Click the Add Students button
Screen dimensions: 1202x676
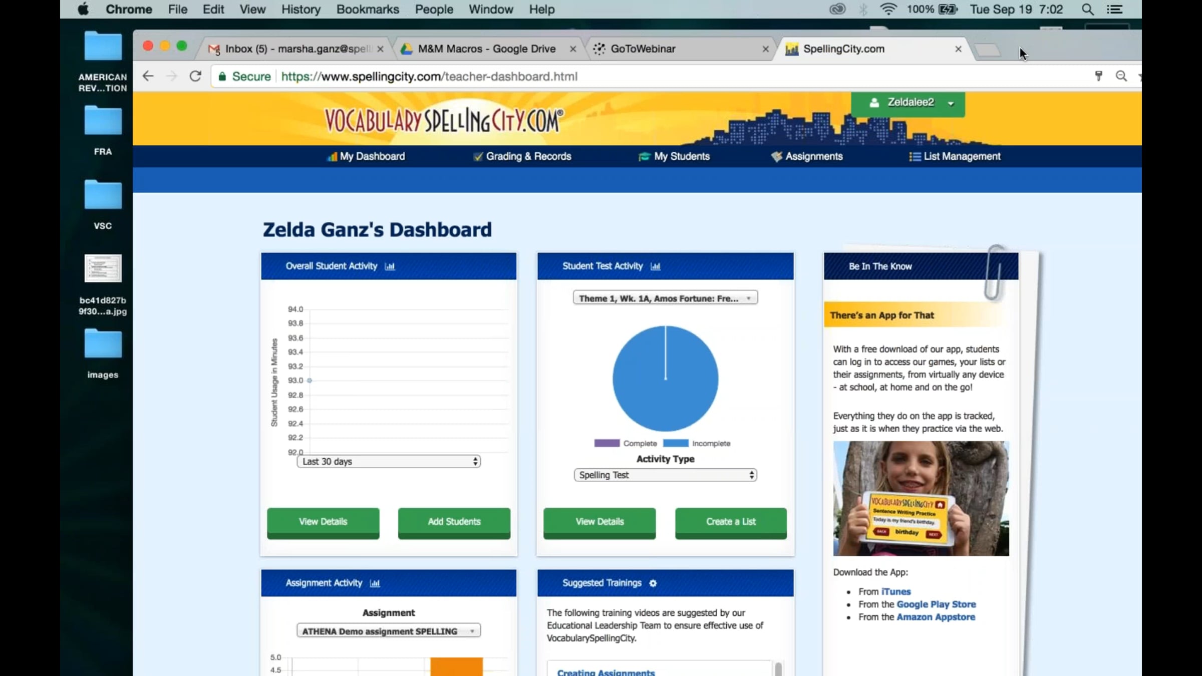[454, 522]
